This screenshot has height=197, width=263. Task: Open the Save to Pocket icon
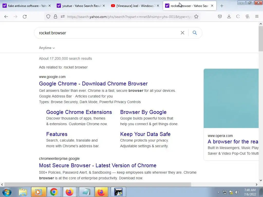point(220,16)
